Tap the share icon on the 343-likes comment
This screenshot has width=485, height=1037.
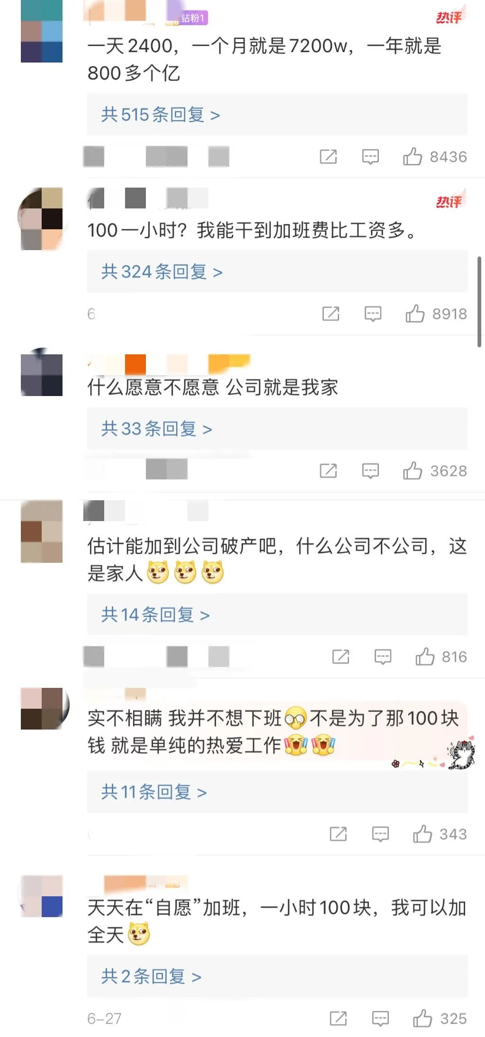(338, 834)
